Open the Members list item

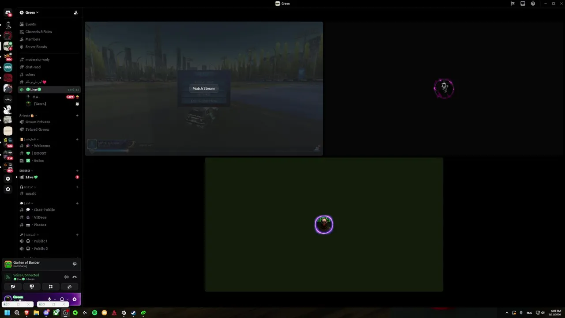point(49,39)
